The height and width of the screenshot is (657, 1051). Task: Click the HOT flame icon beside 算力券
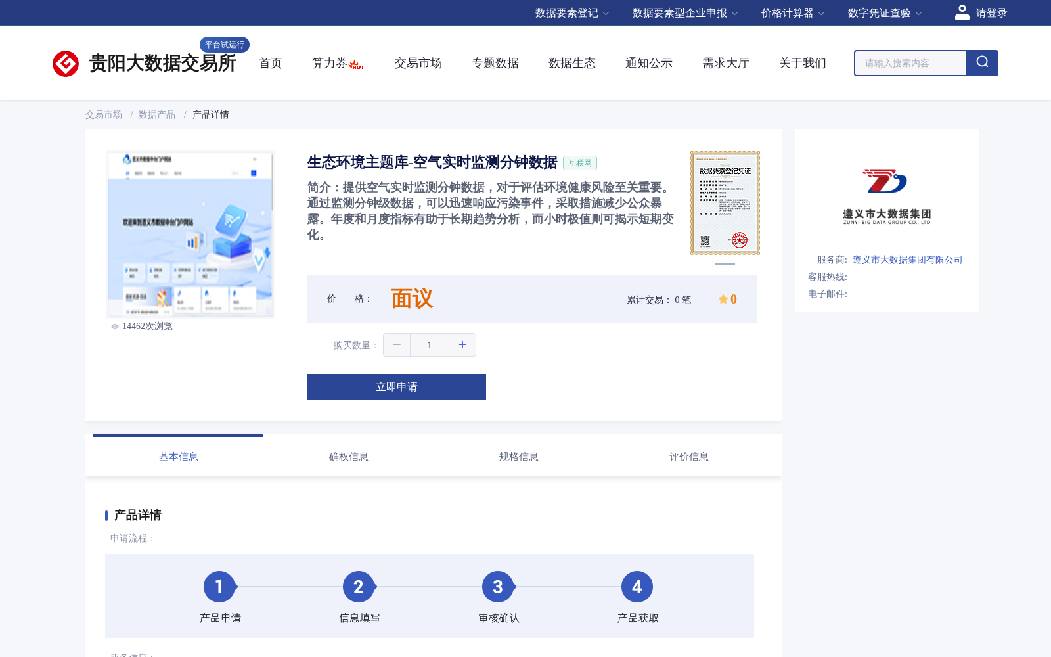point(357,65)
